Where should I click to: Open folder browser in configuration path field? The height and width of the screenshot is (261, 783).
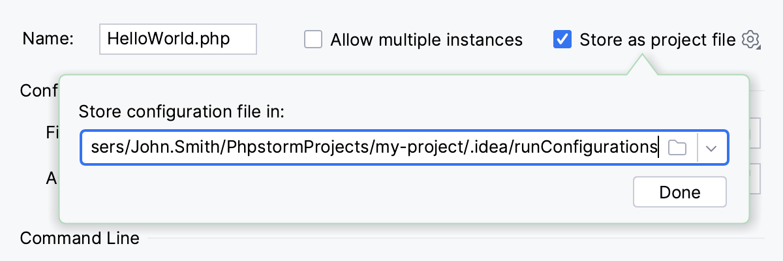(x=678, y=147)
